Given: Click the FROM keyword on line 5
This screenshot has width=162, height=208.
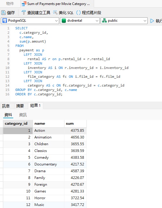Looking at the screenshot, I should (19, 46).
